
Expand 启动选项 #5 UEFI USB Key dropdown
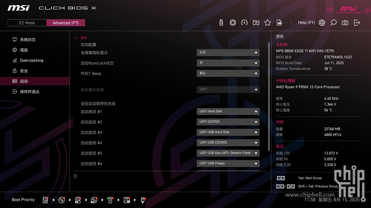click(x=228, y=153)
